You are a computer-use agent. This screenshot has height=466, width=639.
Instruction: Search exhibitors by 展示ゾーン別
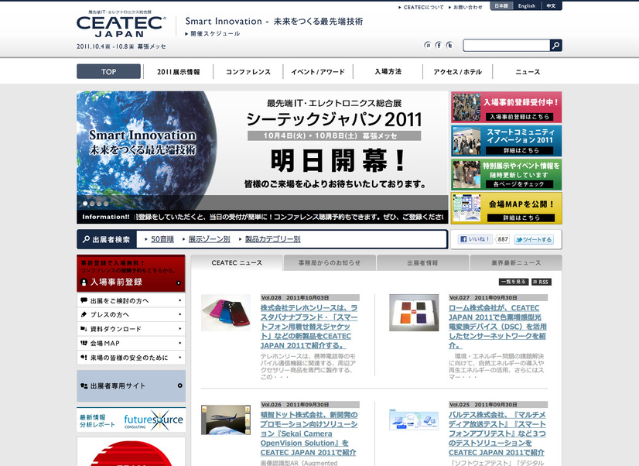click(x=209, y=239)
